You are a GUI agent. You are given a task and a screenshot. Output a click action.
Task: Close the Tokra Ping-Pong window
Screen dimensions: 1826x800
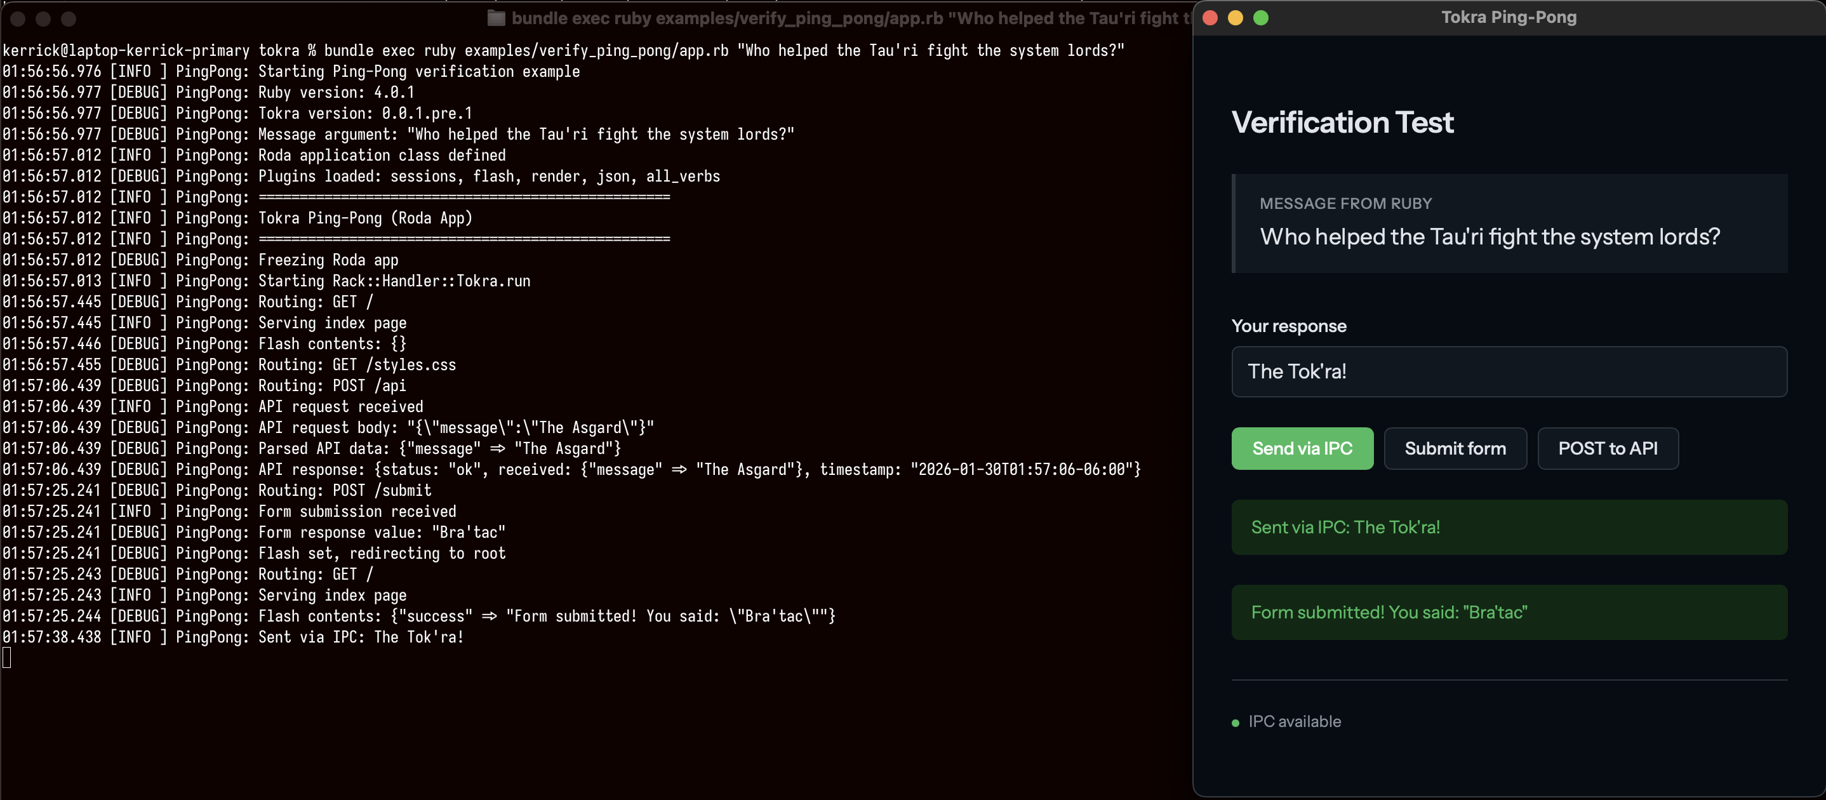coord(1210,18)
